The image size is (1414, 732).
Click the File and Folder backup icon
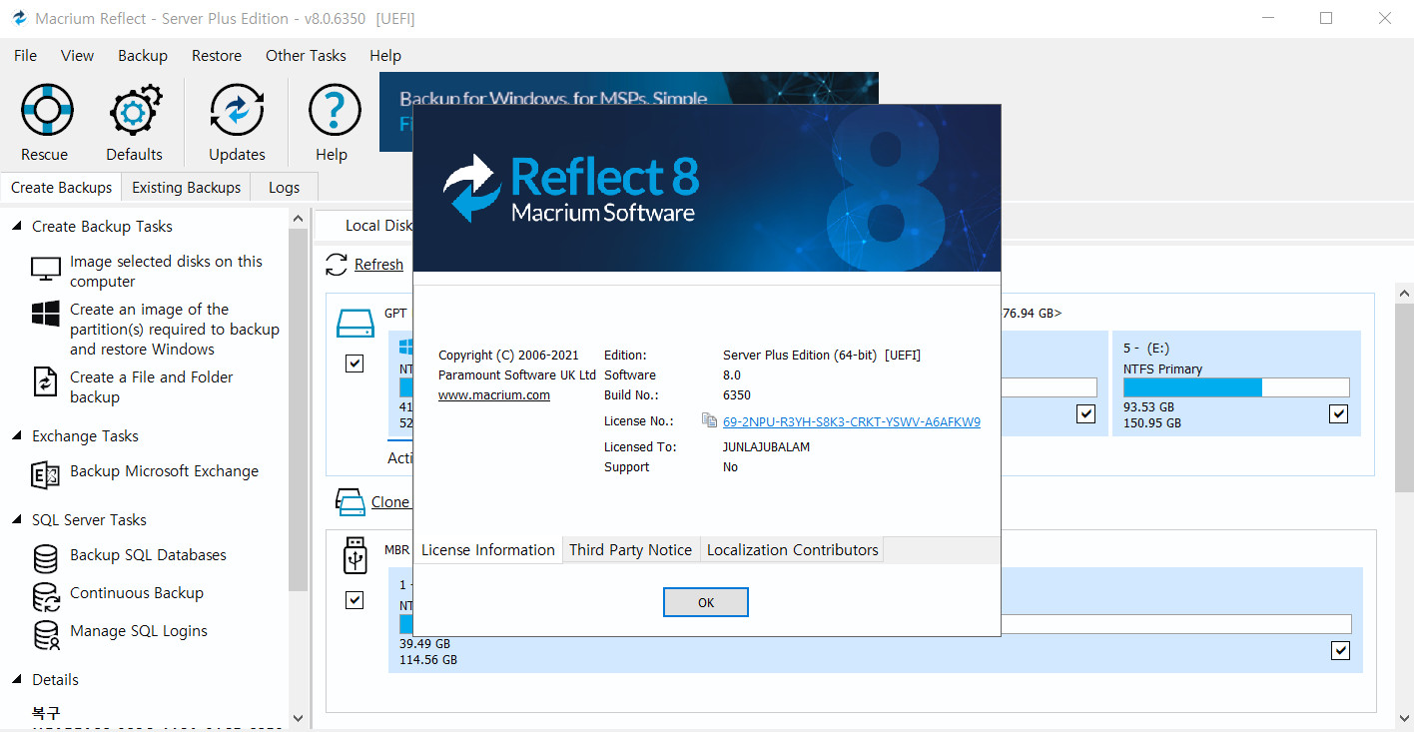(46, 381)
